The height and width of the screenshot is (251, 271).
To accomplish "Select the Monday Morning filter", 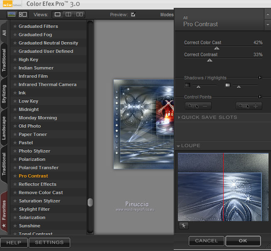I will pos(48,118).
